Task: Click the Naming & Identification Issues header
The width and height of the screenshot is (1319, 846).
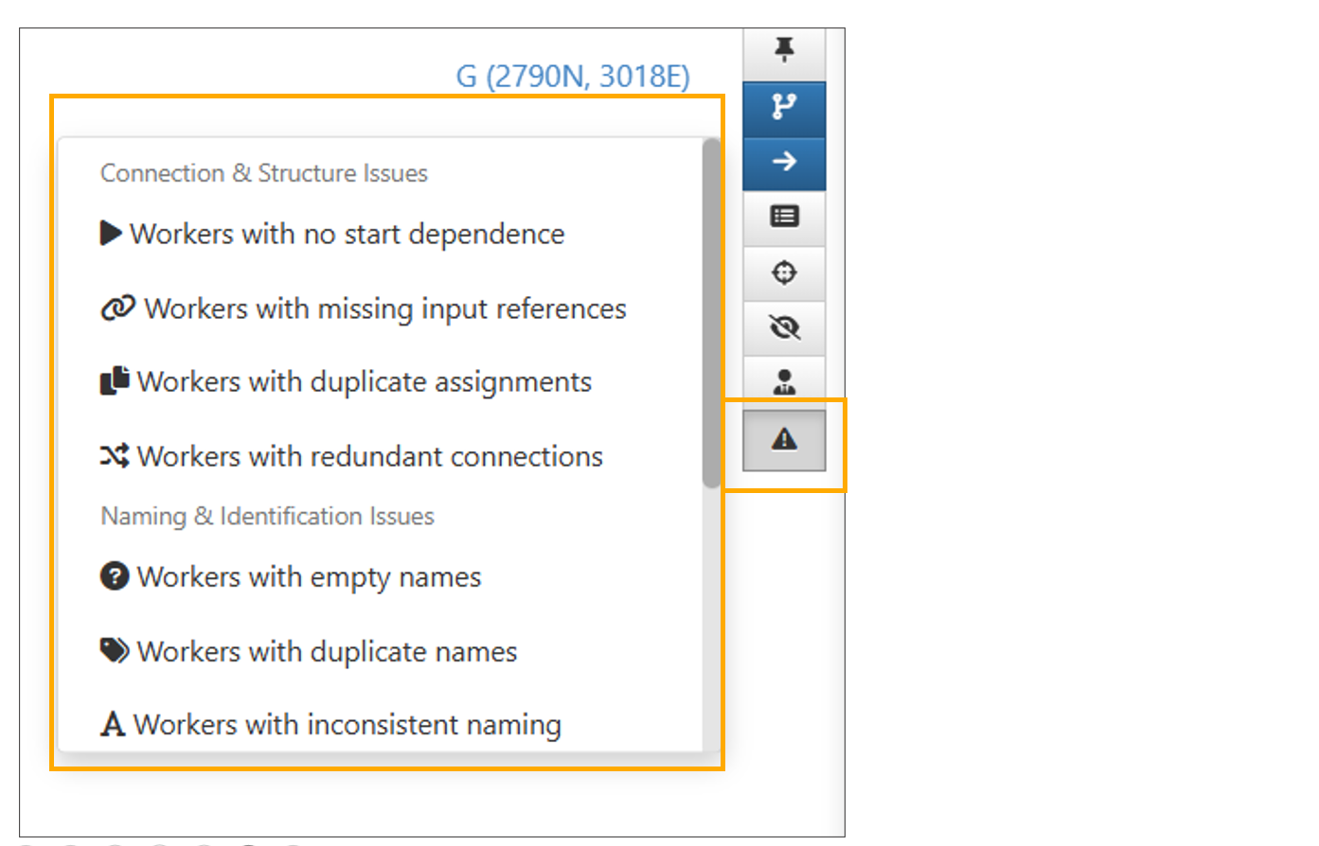Action: tap(267, 517)
